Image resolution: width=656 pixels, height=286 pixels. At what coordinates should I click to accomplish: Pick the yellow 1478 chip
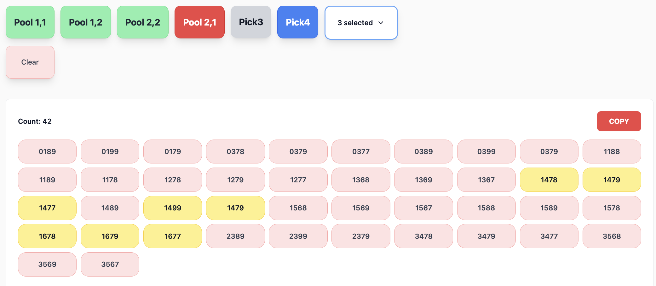coord(549,180)
